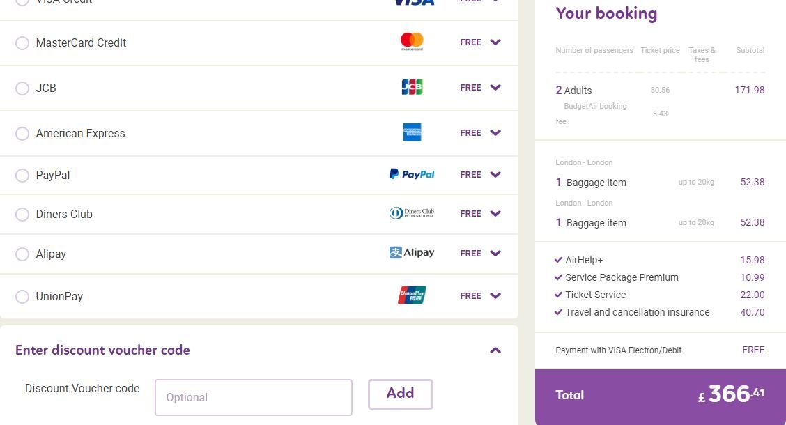Click the Add voucher button
This screenshot has height=425, width=786.
click(401, 394)
